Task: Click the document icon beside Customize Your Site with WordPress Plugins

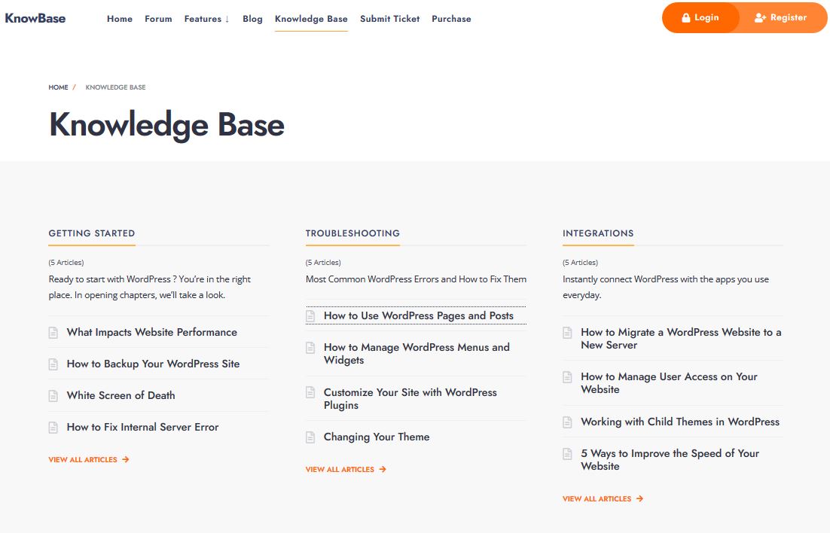Action: pyautogui.click(x=310, y=393)
